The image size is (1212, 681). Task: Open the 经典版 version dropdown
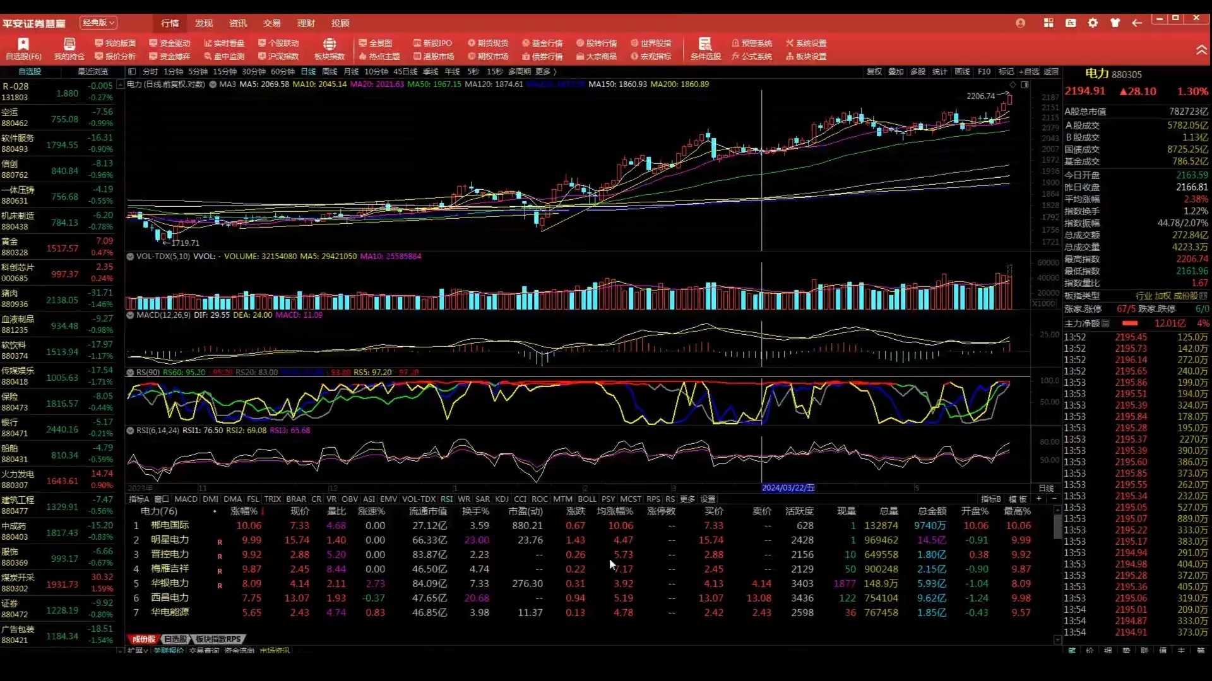coord(98,23)
